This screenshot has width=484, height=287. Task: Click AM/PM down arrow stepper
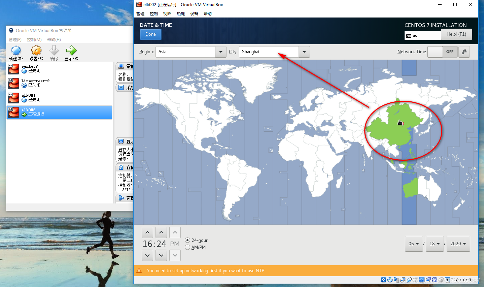click(x=175, y=255)
